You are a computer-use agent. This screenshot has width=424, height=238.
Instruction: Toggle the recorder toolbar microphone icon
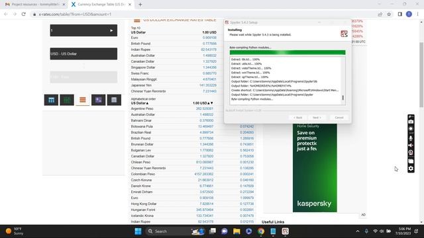click(x=411, y=138)
